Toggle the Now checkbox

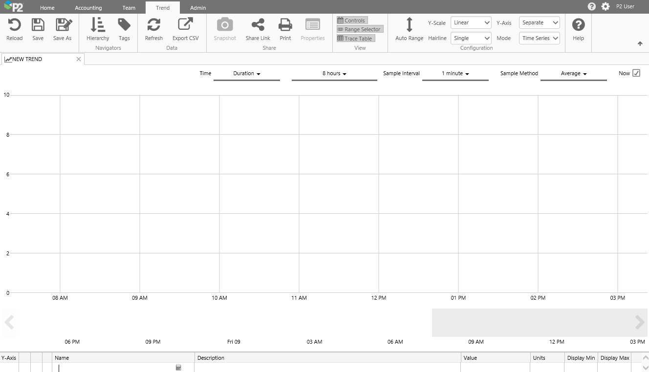[636, 73]
